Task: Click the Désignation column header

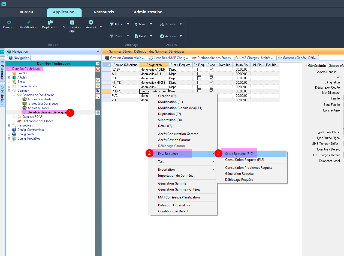Action: (154, 65)
